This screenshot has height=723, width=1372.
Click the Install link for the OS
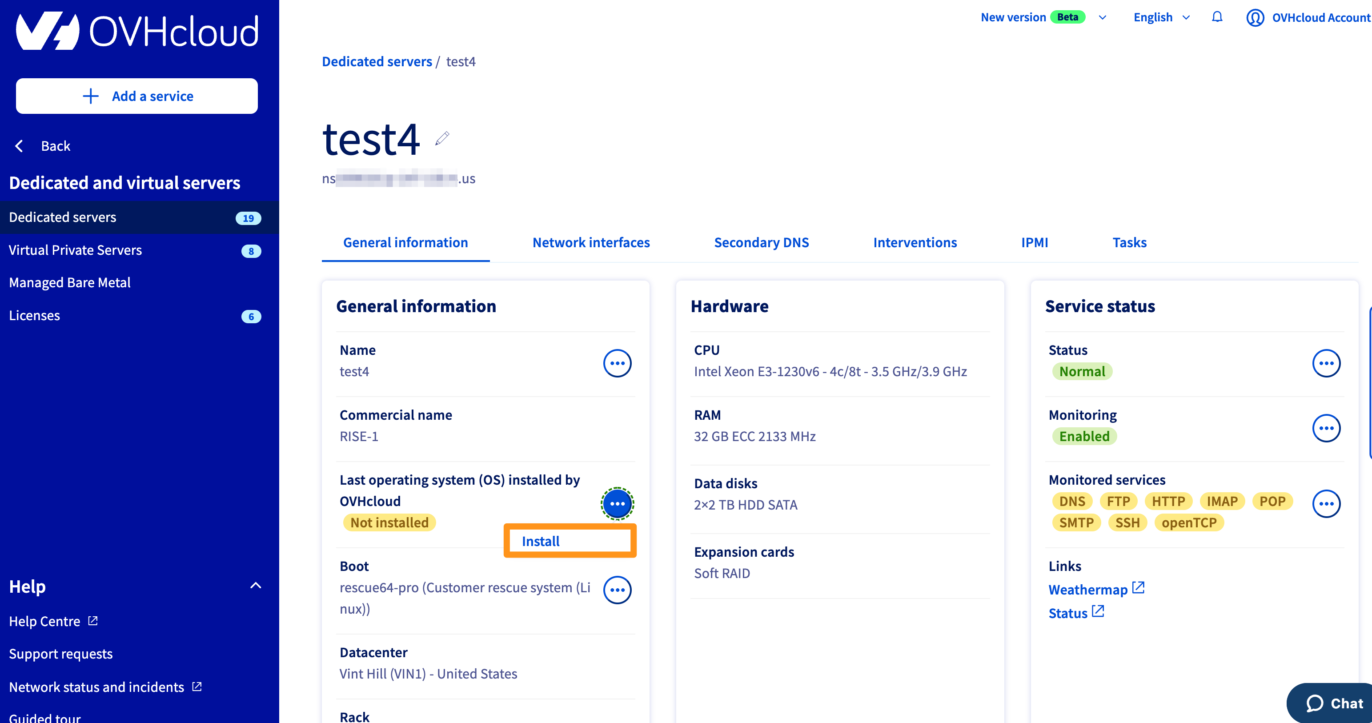(x=541, y=541)
